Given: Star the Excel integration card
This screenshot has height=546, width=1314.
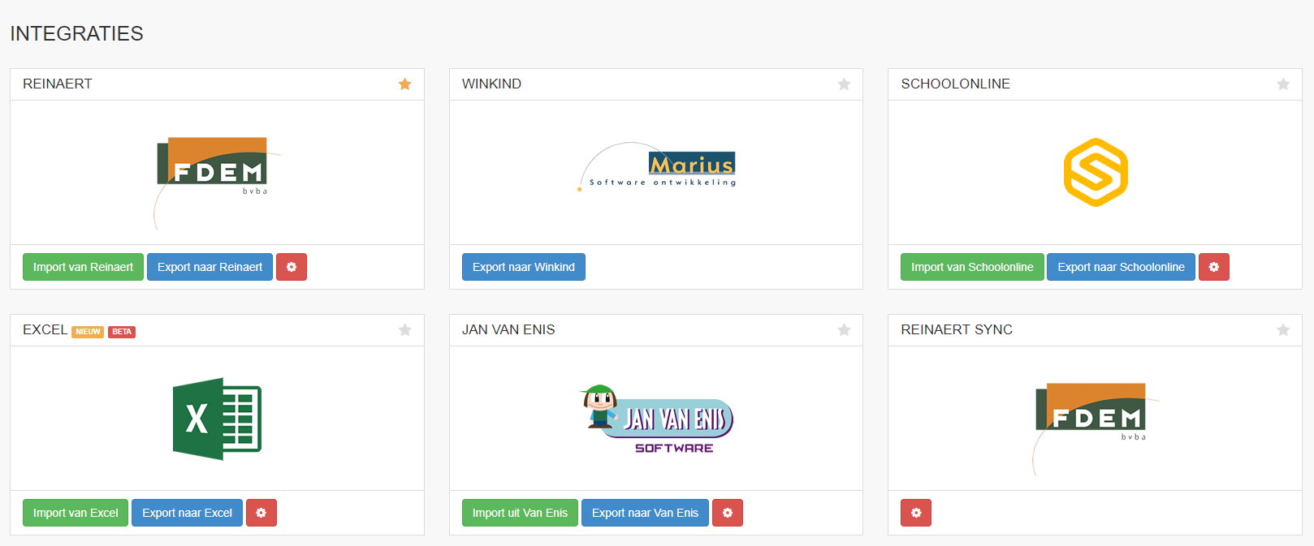Looking at the screenshot, I should point(405,330).
